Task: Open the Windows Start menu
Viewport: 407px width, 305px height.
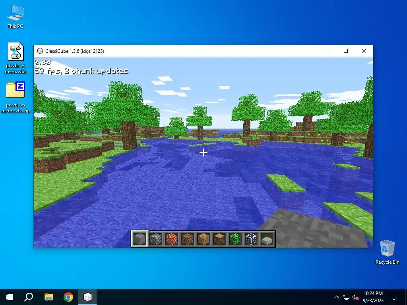Action: pos(10,297)
